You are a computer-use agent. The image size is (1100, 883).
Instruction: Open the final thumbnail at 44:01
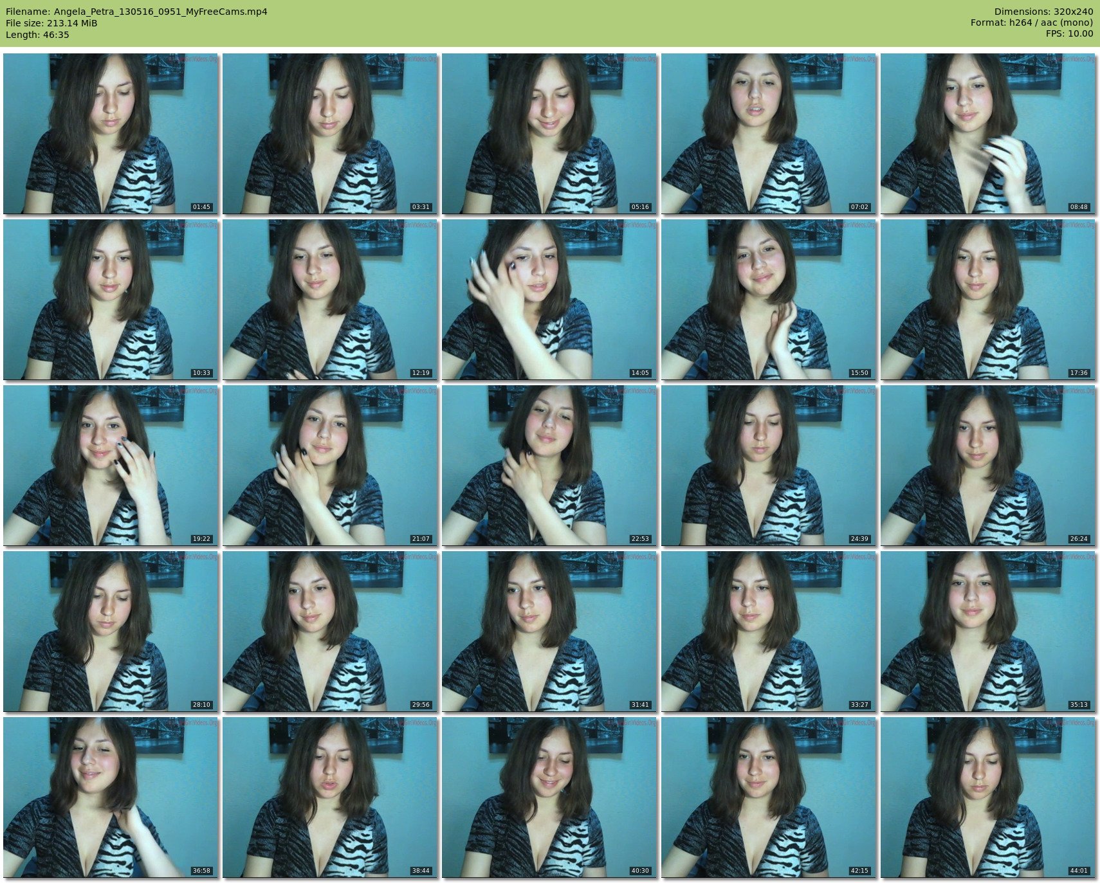coord(988,797)
